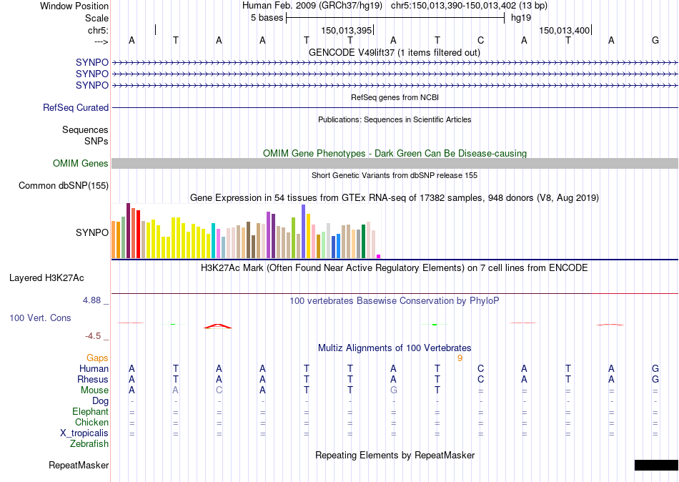Click the Chicken alignment row label
Viewport: 679px width, 482px height.
coord(91,422)
